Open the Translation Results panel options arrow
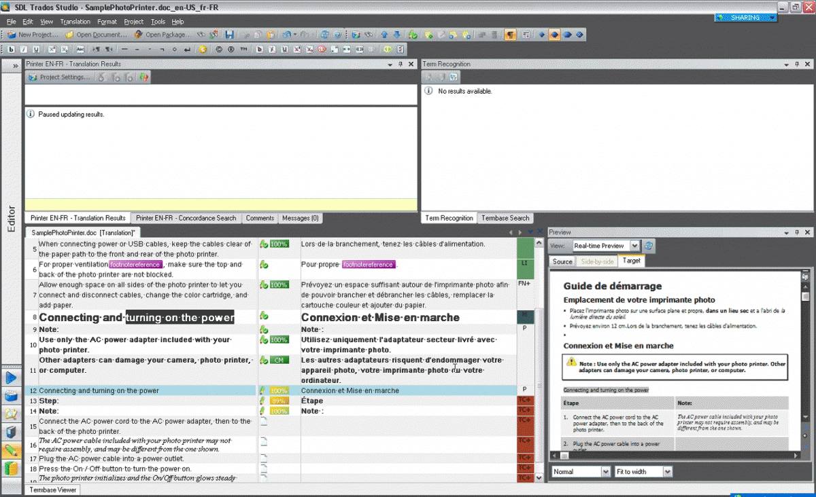This screenshot has width=816, height=497. coord(390,64)
